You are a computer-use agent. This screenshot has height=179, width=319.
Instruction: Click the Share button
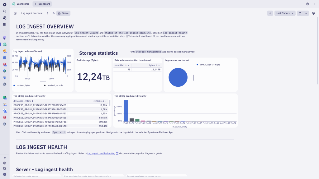pos(63,13)
